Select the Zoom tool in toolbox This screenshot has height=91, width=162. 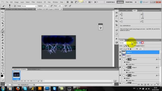click(3, 71)
